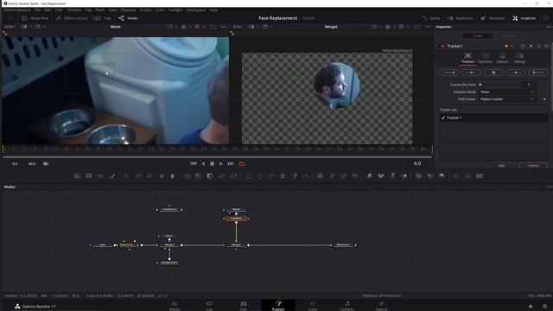Go to first frame
The height and width of the screenshot is (311, 553).
click(194, 163)
